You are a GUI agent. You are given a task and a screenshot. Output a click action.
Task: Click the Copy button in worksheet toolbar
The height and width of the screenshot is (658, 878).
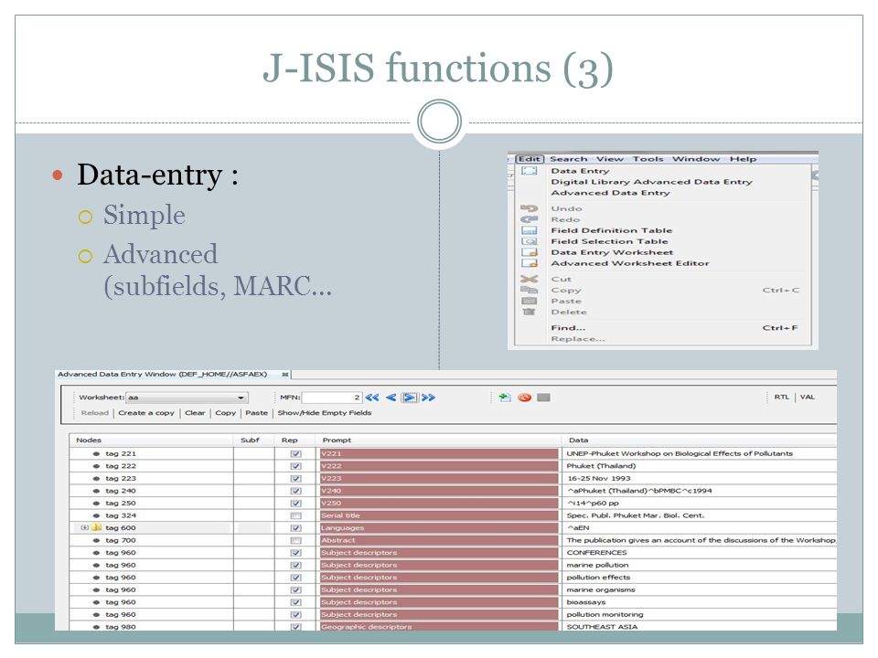tap(225, 413)
